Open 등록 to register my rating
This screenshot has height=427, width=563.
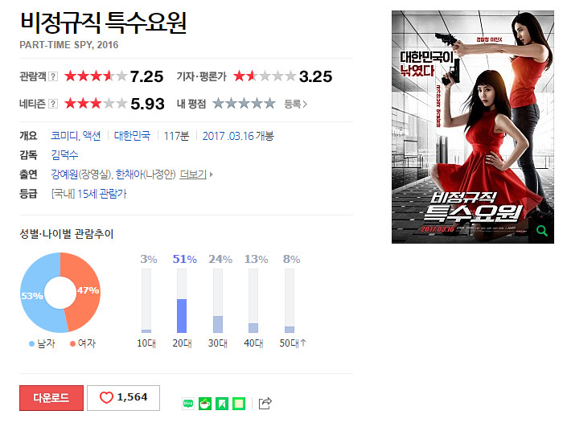click(x=295, y=105)
